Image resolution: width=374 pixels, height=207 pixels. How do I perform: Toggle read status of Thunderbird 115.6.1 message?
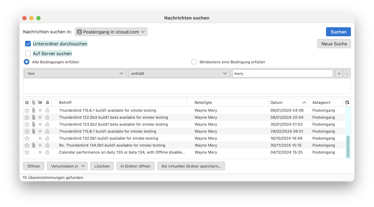[40, 110]
